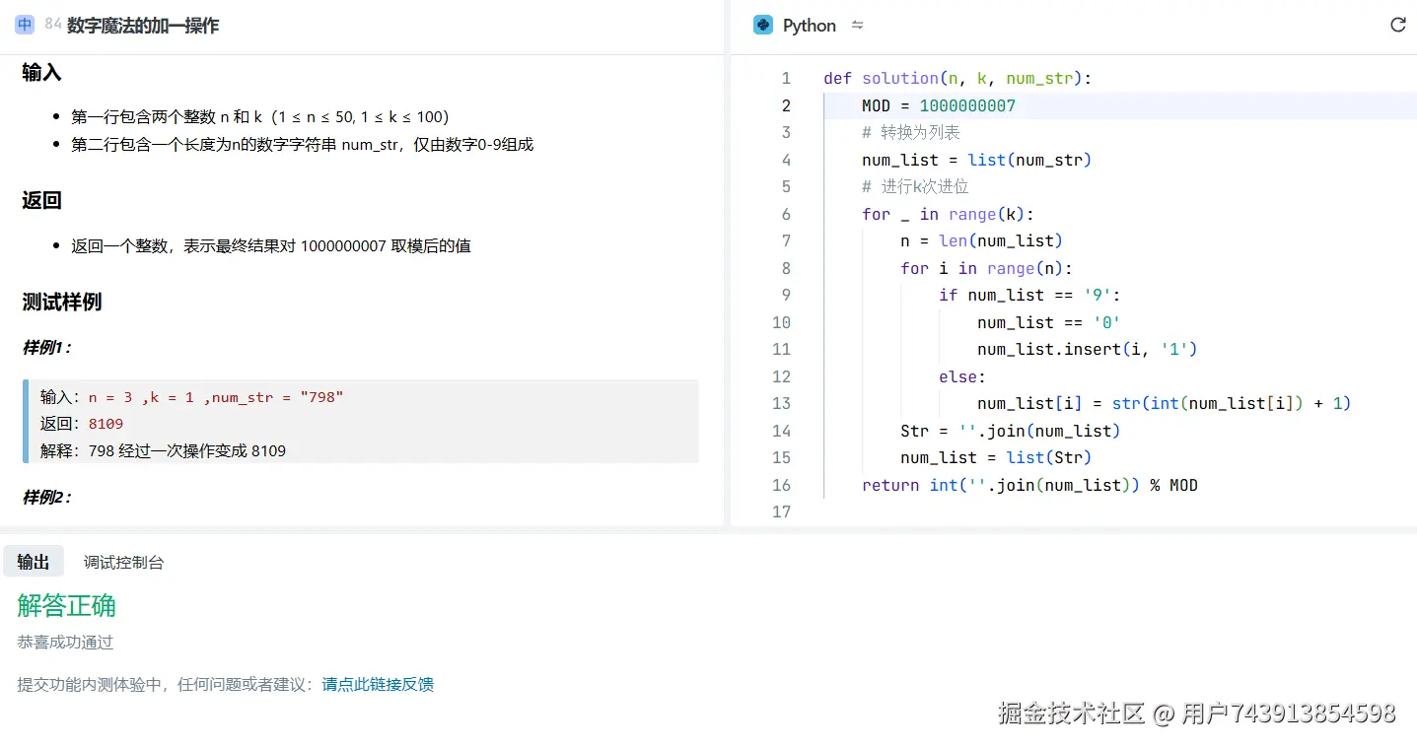Click the 中 difficulty badge
This screenshot has height=748, width=1417.
pos(25,25)
